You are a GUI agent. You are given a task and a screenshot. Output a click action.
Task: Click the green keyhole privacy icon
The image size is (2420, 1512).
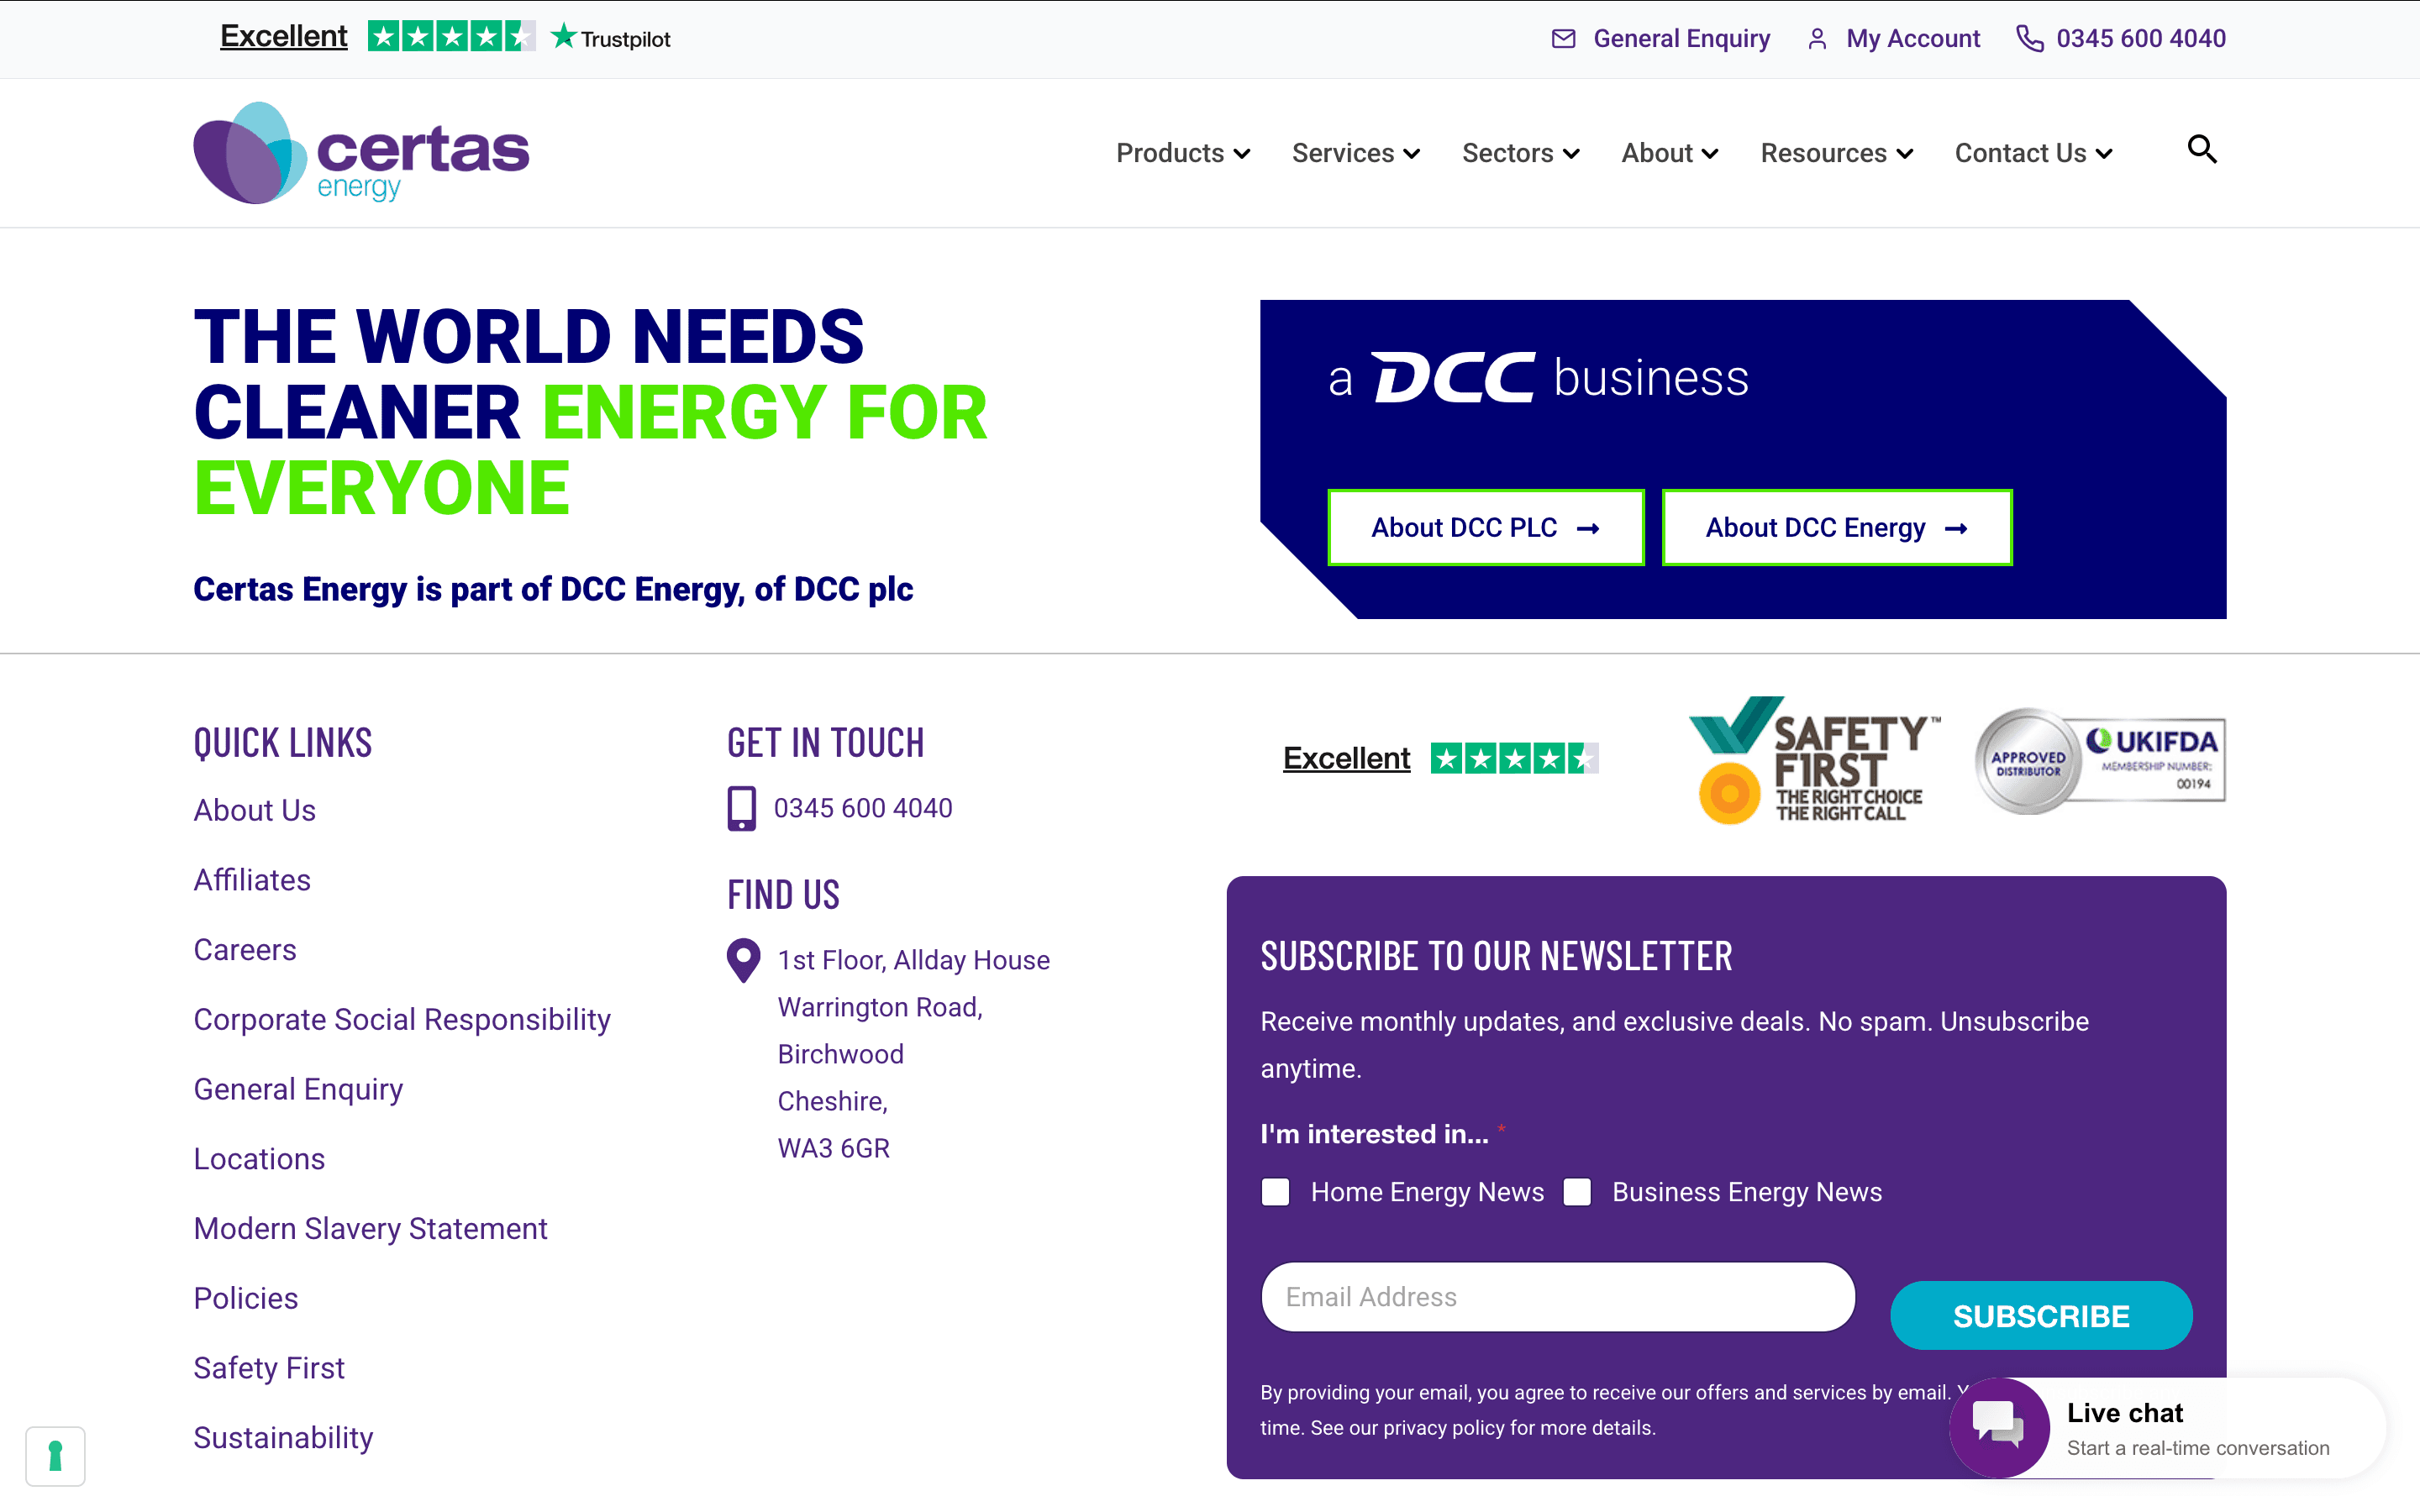(x=55, y=1456)
